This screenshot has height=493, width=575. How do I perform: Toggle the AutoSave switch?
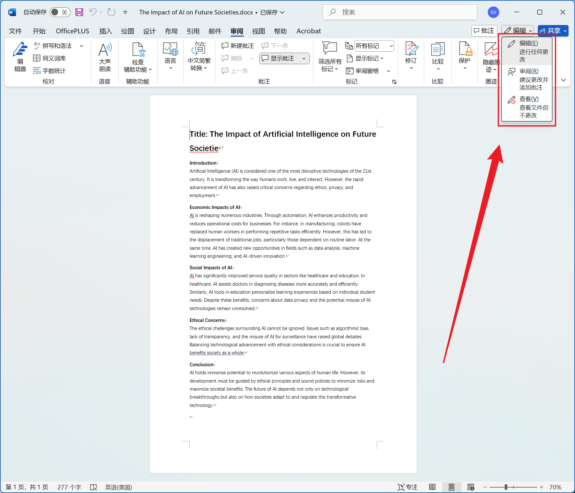pyautogui.click(x=60, y=12)
